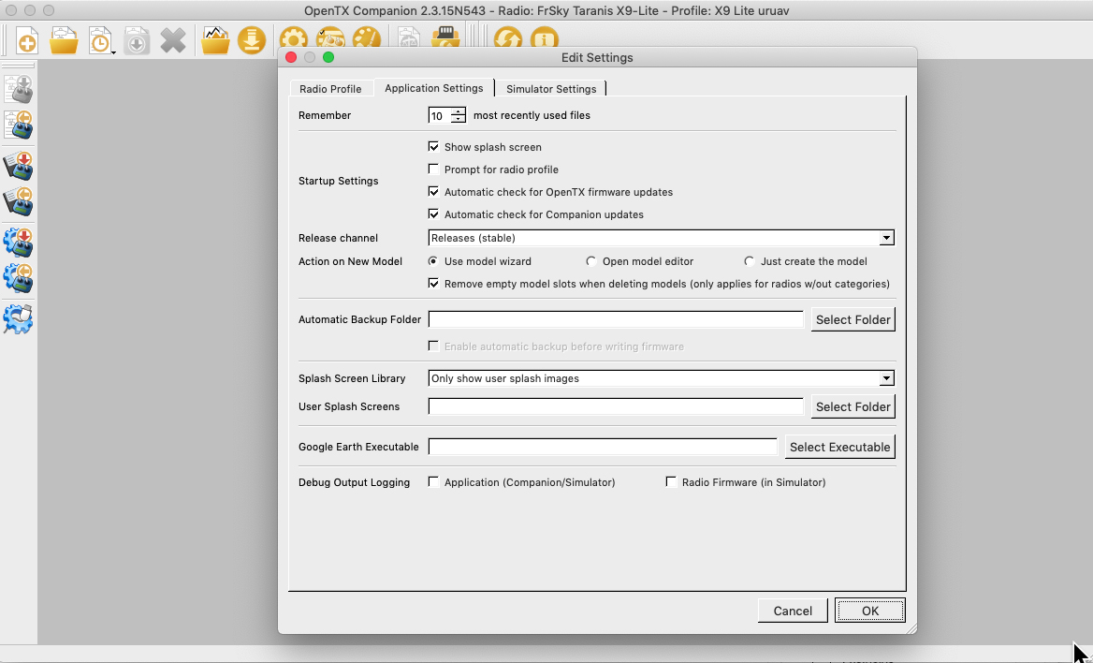Open the Release channel dropdown
The height and width of the screenshot is (663, 1093).
(x=661, y=238)
